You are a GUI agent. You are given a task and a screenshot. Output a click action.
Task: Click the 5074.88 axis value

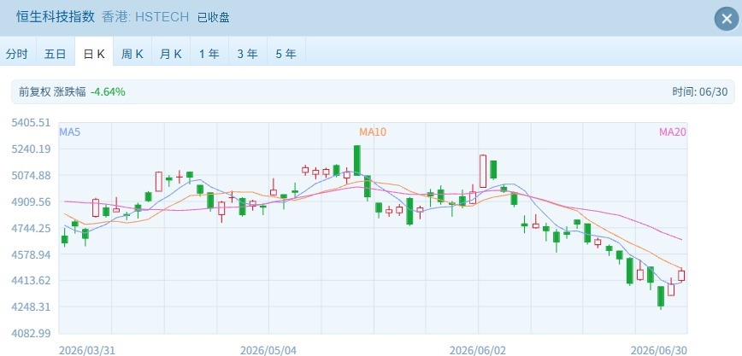31,176
